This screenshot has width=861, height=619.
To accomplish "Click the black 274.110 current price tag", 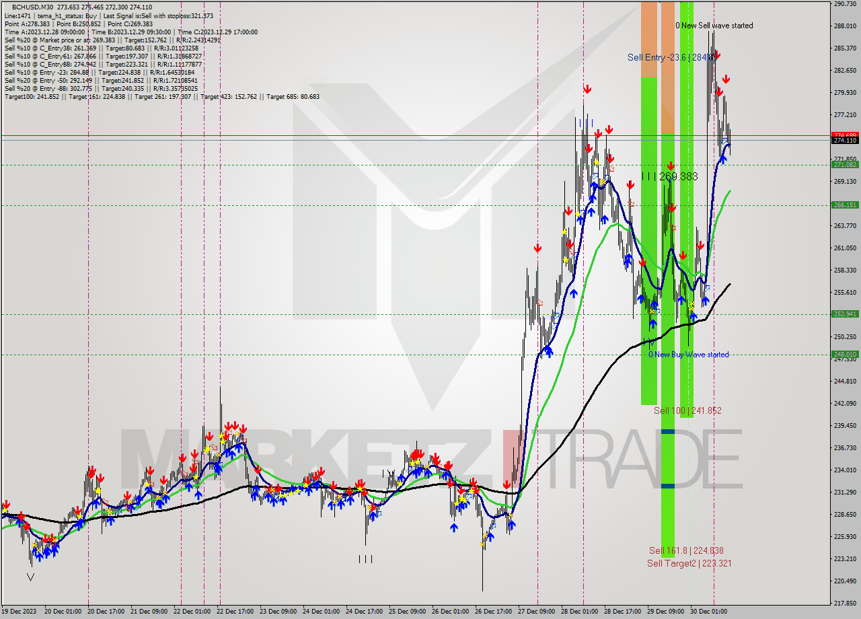I will (845, 140).
